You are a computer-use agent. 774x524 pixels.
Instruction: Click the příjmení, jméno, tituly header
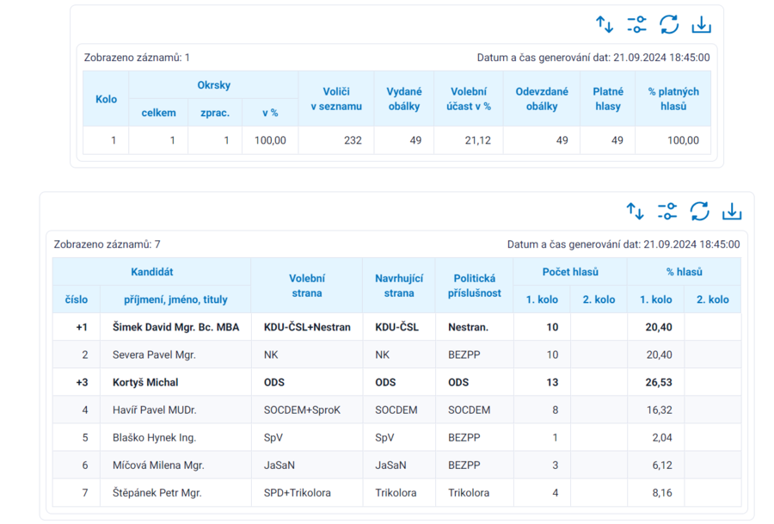coord(175,299)
